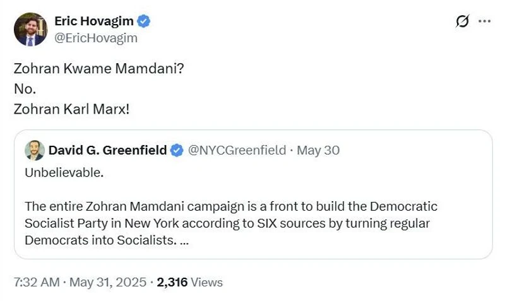Click the May 30 date on quoted post
Viewport: 505px width, 301px height.
tap(318, 150)
